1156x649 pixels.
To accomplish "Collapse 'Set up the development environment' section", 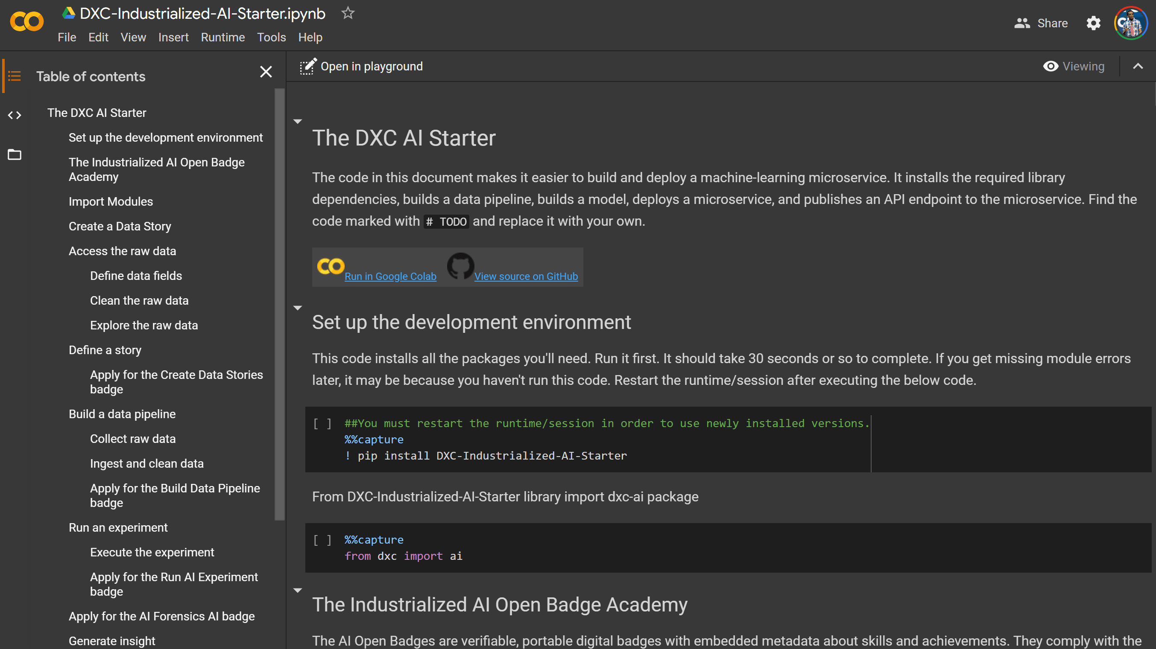I will [x=298, y=308].
